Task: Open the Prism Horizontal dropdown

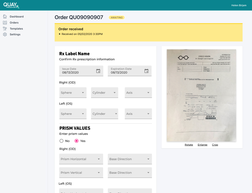Action: [x=81, y=159]
